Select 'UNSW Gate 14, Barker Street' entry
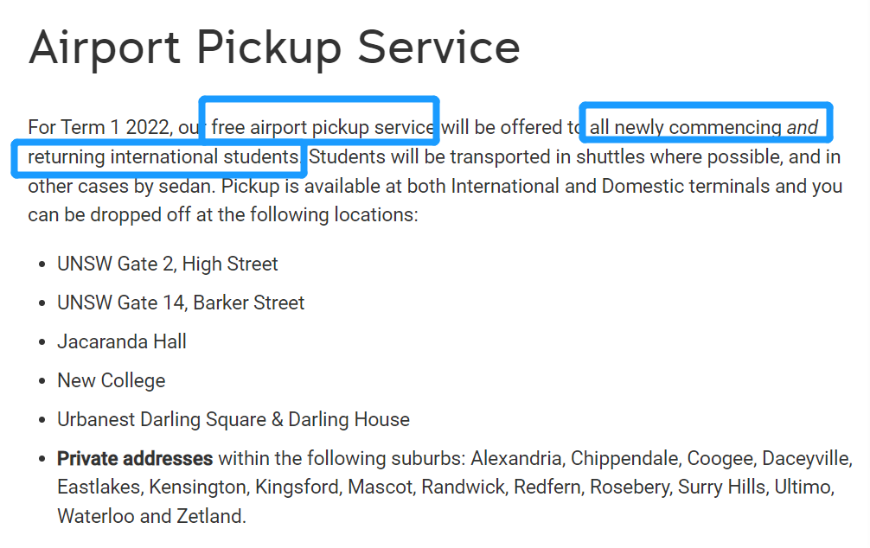This screenshot has width=870, height=548. tap(181, 303)
